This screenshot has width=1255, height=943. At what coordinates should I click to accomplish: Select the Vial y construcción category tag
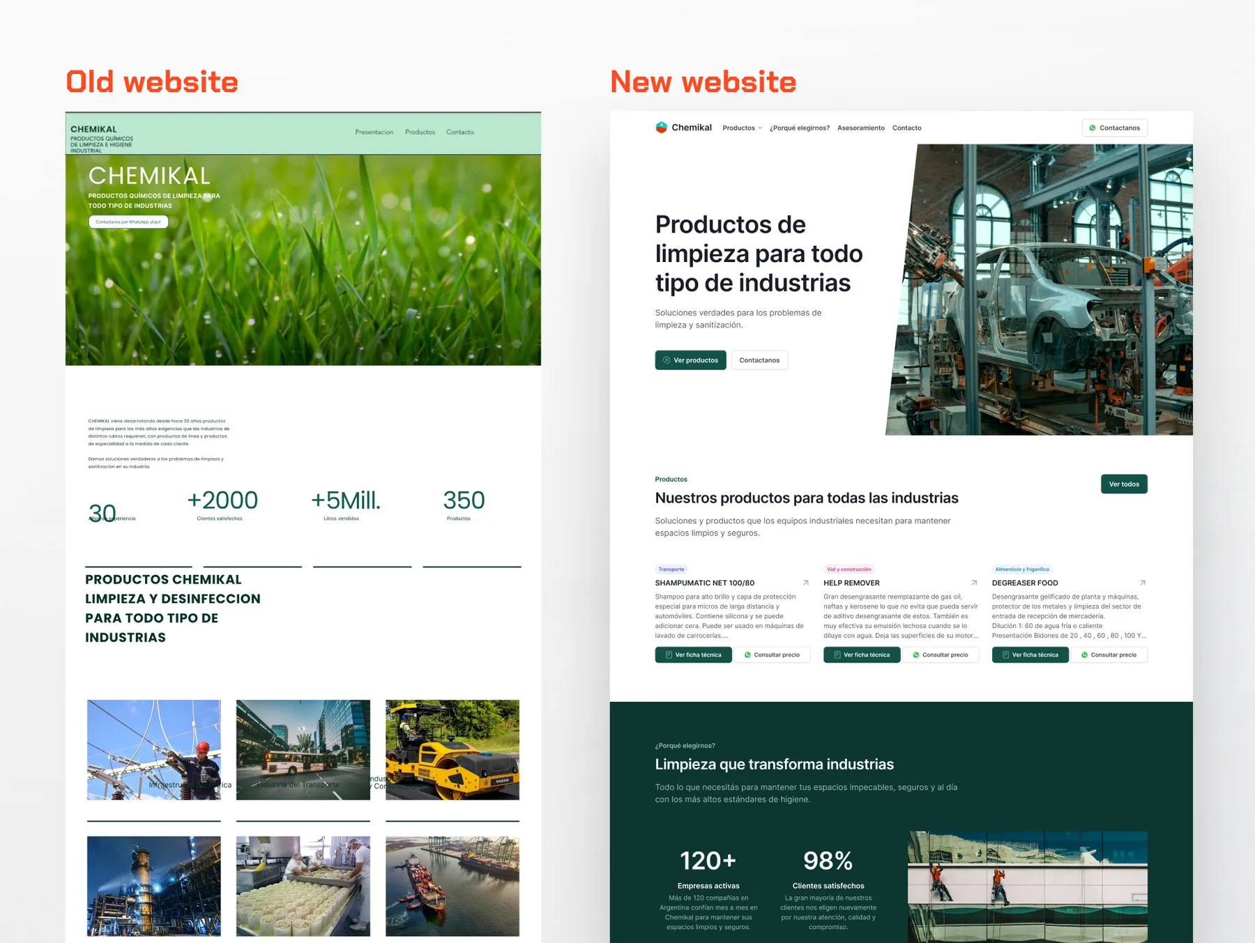pos(849,569)
